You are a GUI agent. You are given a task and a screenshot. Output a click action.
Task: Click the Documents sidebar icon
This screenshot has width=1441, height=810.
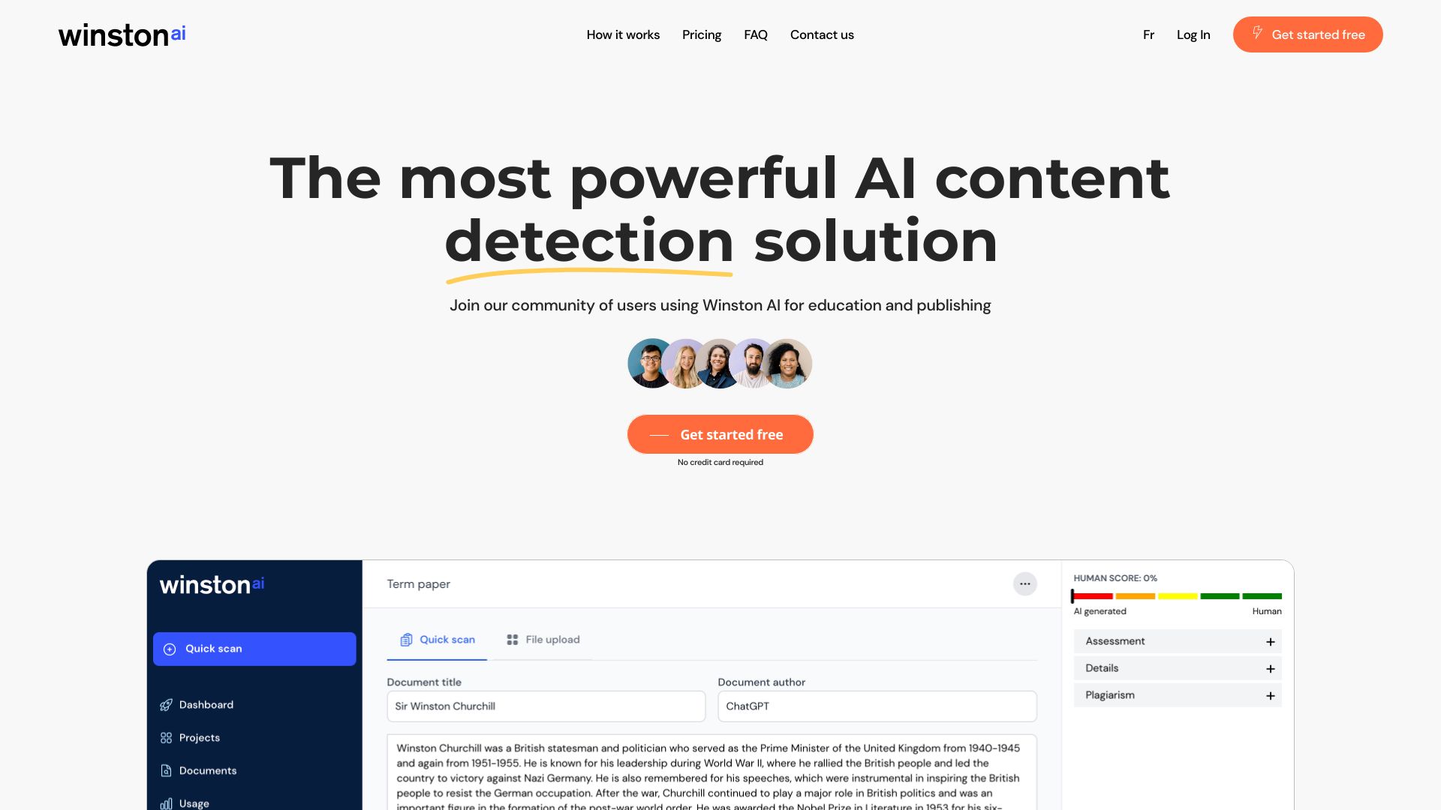click(165, 770)
